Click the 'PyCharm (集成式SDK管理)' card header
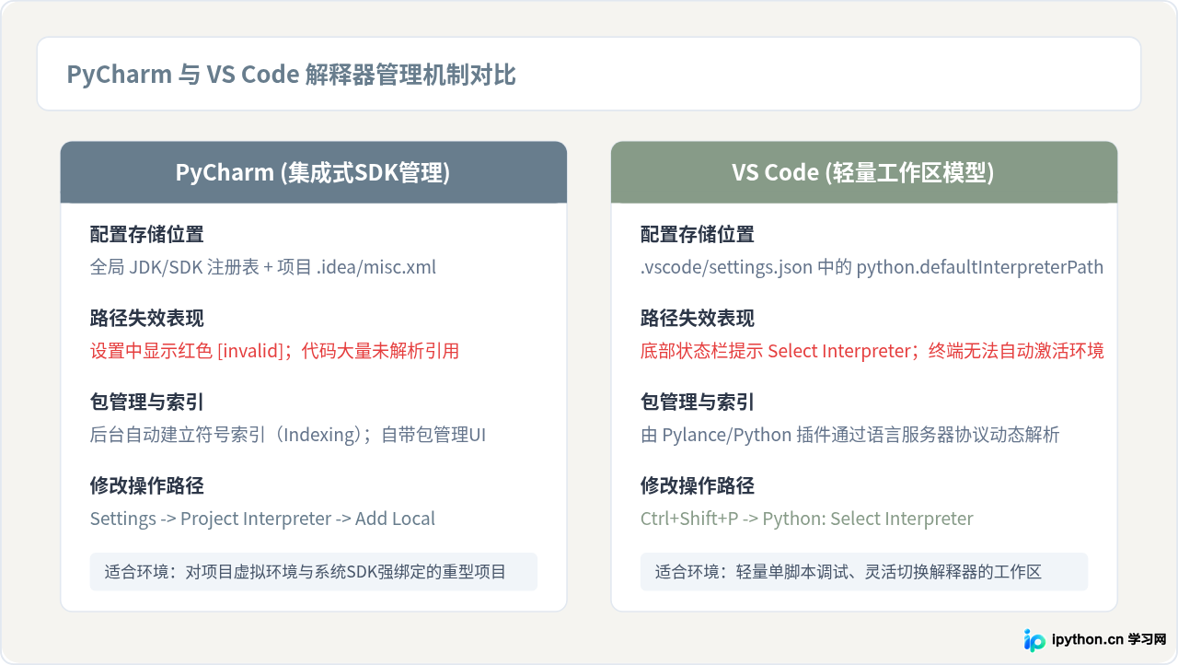The image size is (1178, 665). tap(313, 172)
